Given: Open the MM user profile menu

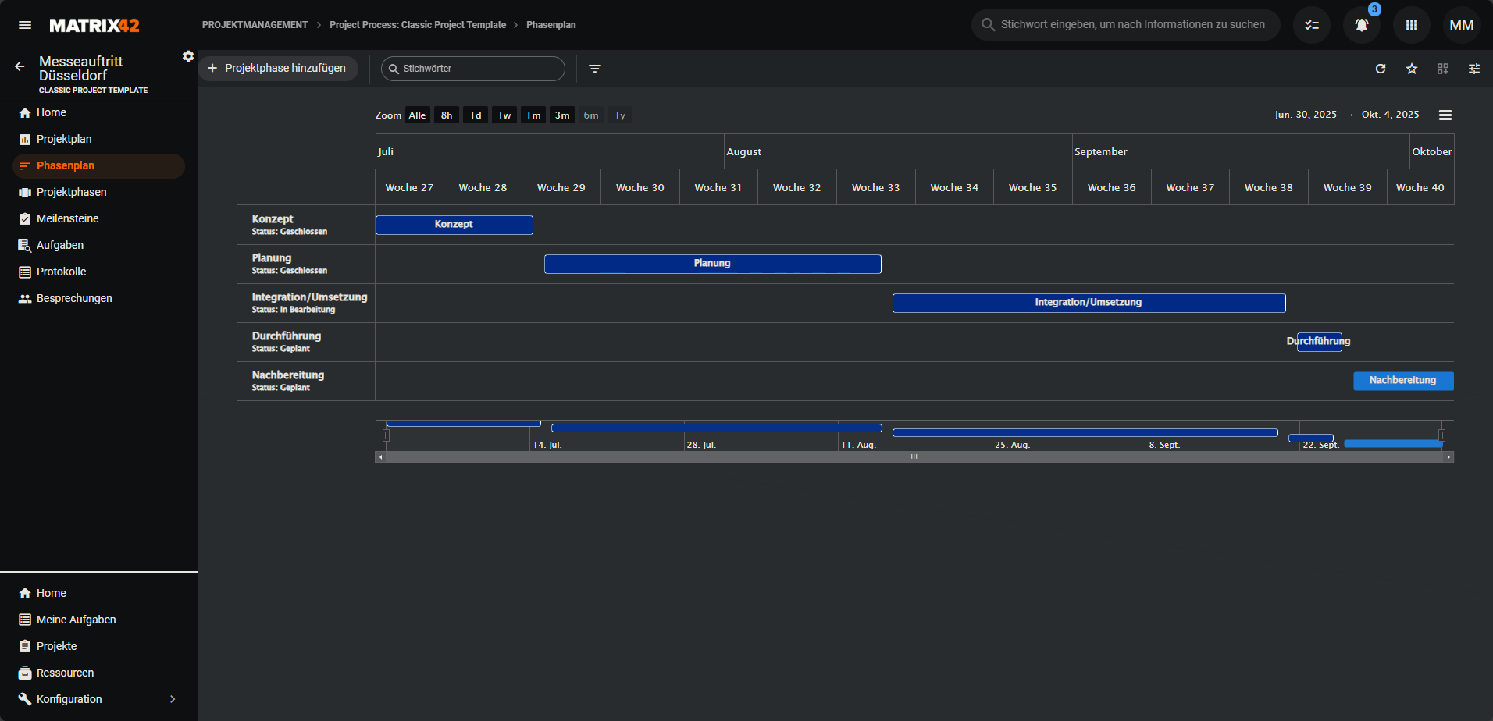Looking at the screenshot, I should click(1461, 25).
